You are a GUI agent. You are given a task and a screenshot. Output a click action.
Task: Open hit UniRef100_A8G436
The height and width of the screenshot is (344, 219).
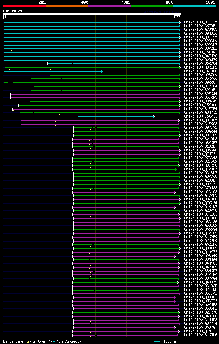pos(201,222)
